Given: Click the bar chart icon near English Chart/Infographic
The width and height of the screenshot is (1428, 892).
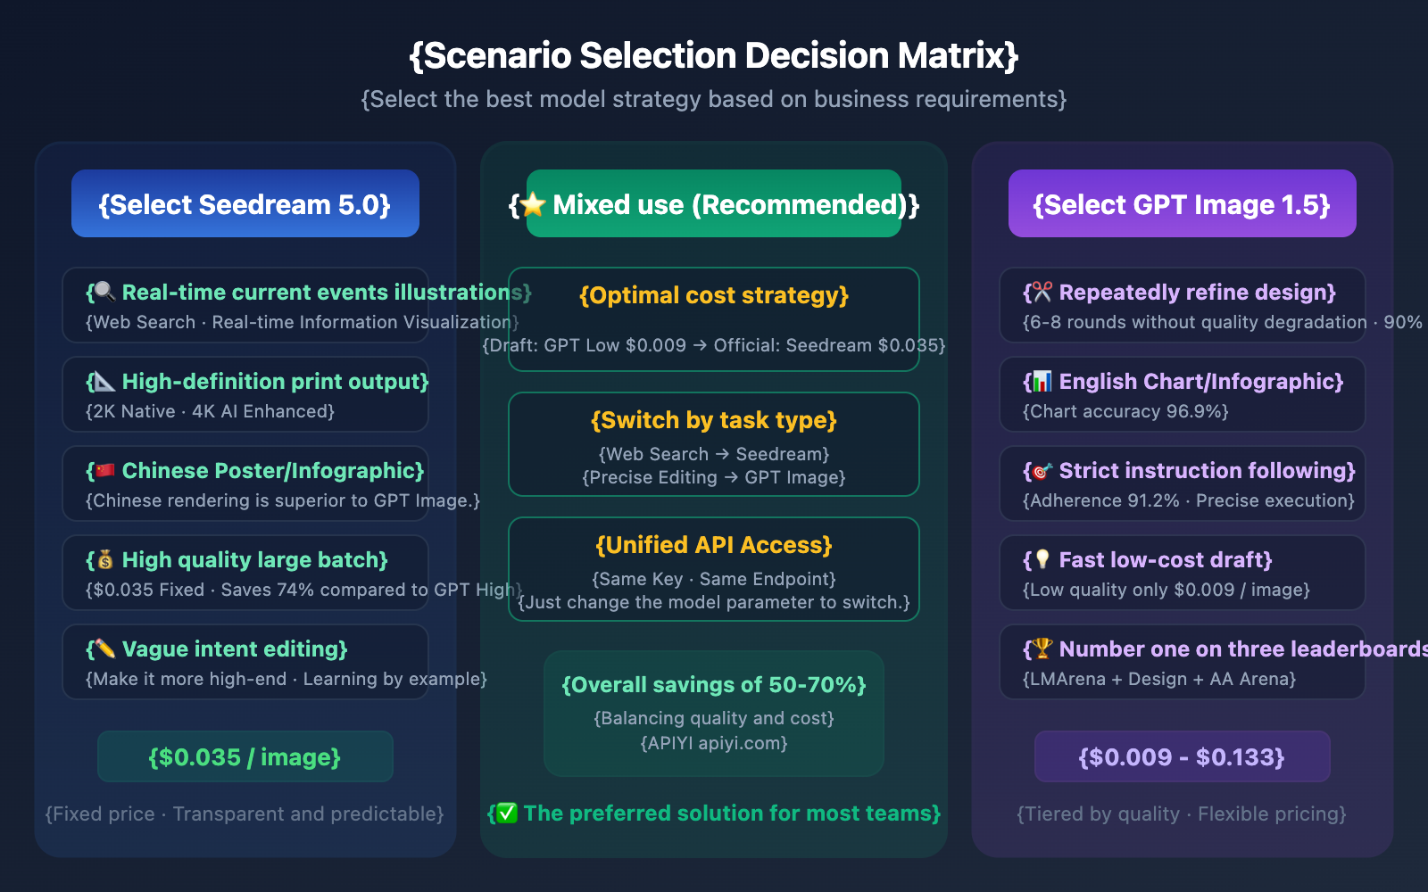Looking at the screenshot, I should pyautogui.click(x=1042, y=382).
